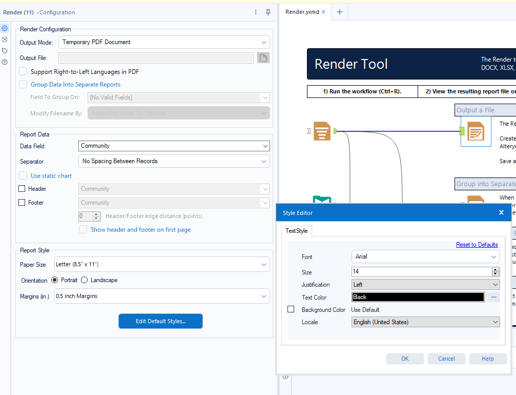This screenshot has width=516, height=395.
Task: Select the TextStyle tab in Style Editor
Action: 297,231
